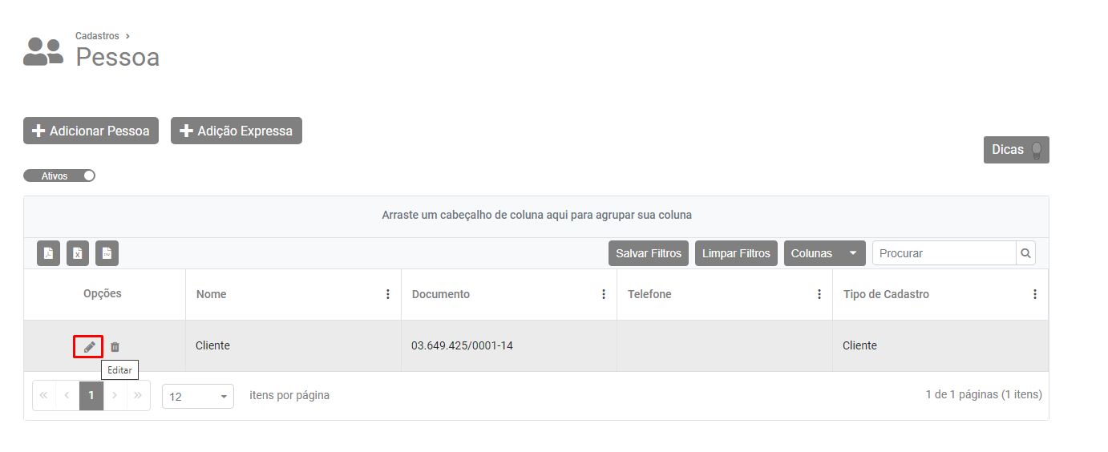This screenshot has width=1108, height=452.
Task: Toggle the Ativos switch
Action: (59, 176)
